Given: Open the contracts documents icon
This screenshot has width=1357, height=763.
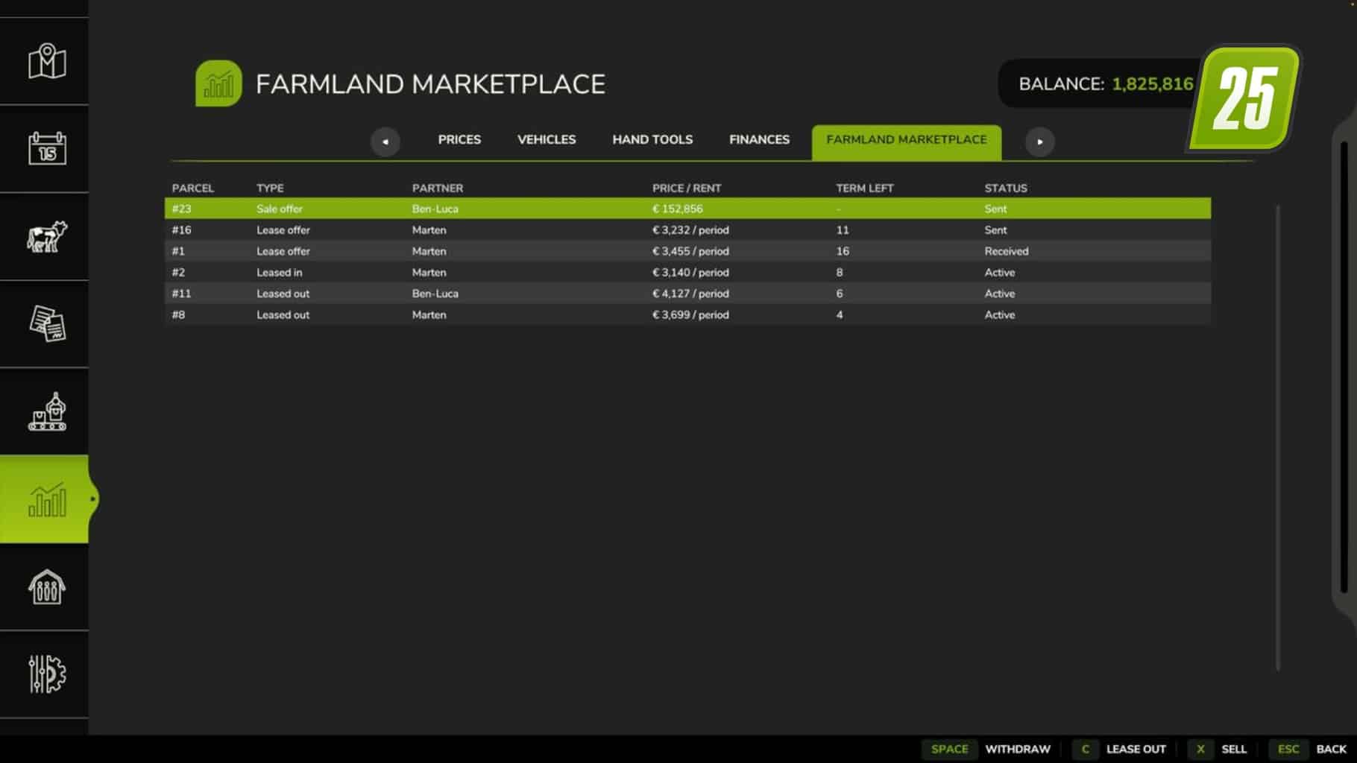Looking at the screenshot, I should 47,323.
